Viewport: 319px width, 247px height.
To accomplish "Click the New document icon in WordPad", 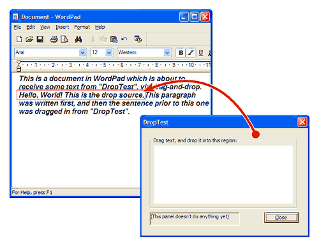I will (x=19, y=40).
